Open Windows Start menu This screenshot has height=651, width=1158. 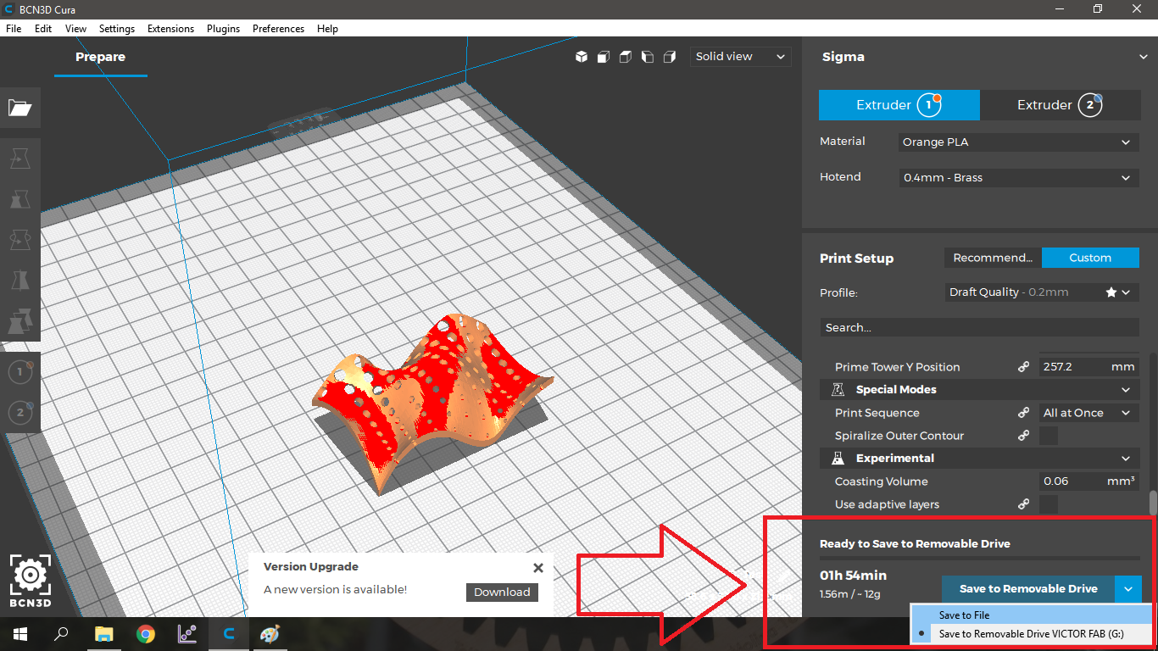[x=19, y=633]
